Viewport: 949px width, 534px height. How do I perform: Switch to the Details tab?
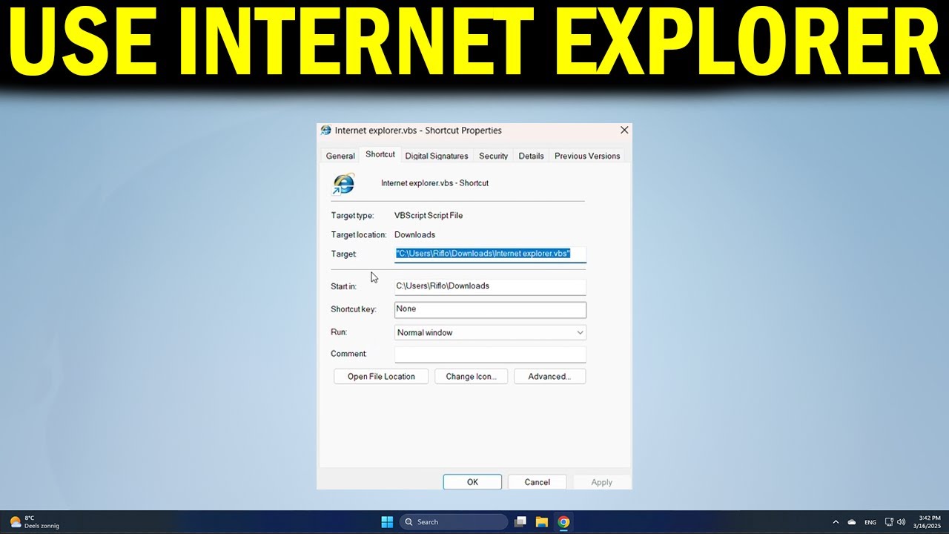(x=531, y=156)
